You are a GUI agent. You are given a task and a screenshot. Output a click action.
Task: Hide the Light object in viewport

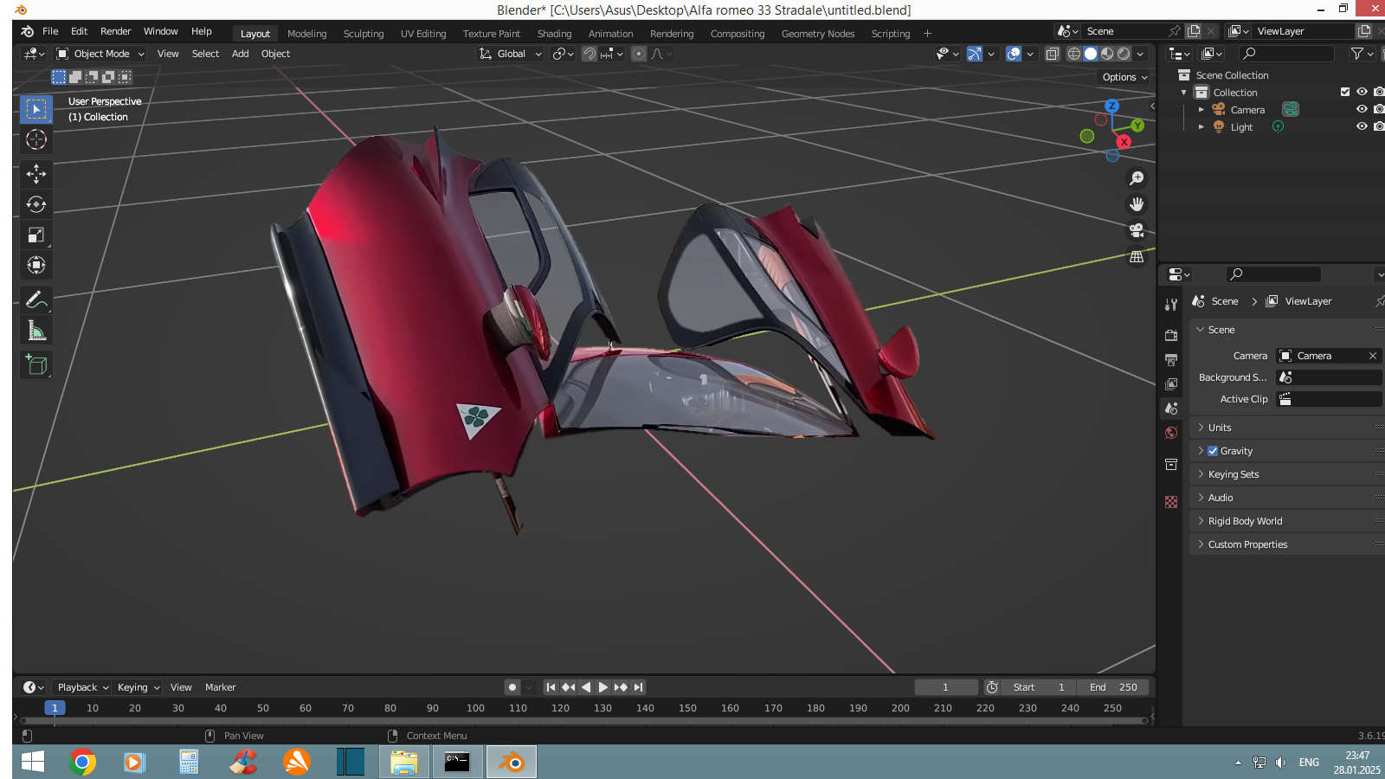coord(1362,127)
